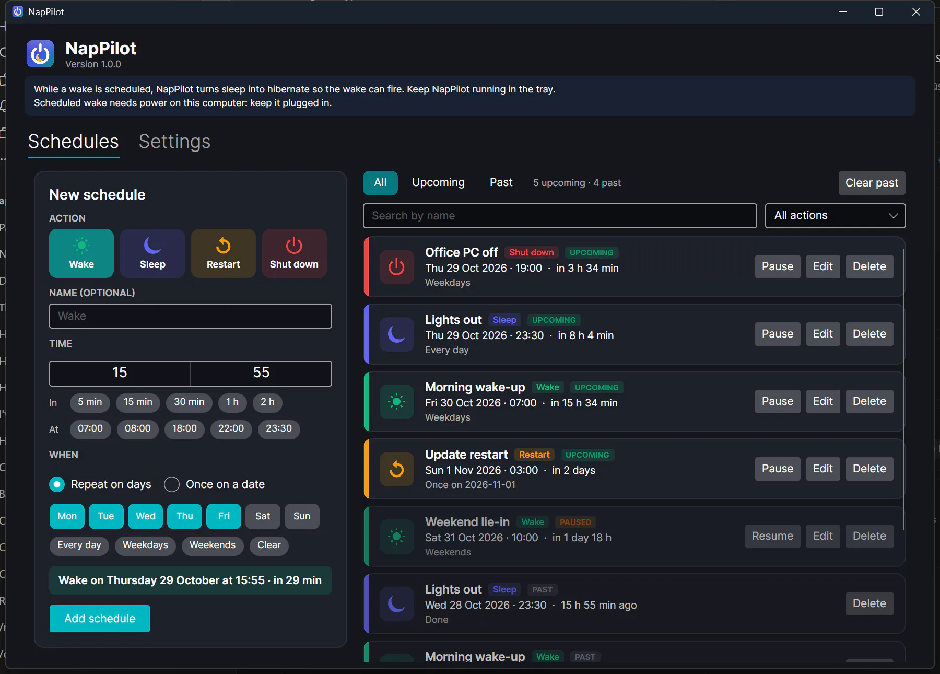Select the Restart action tile

[x=224, y=253]
